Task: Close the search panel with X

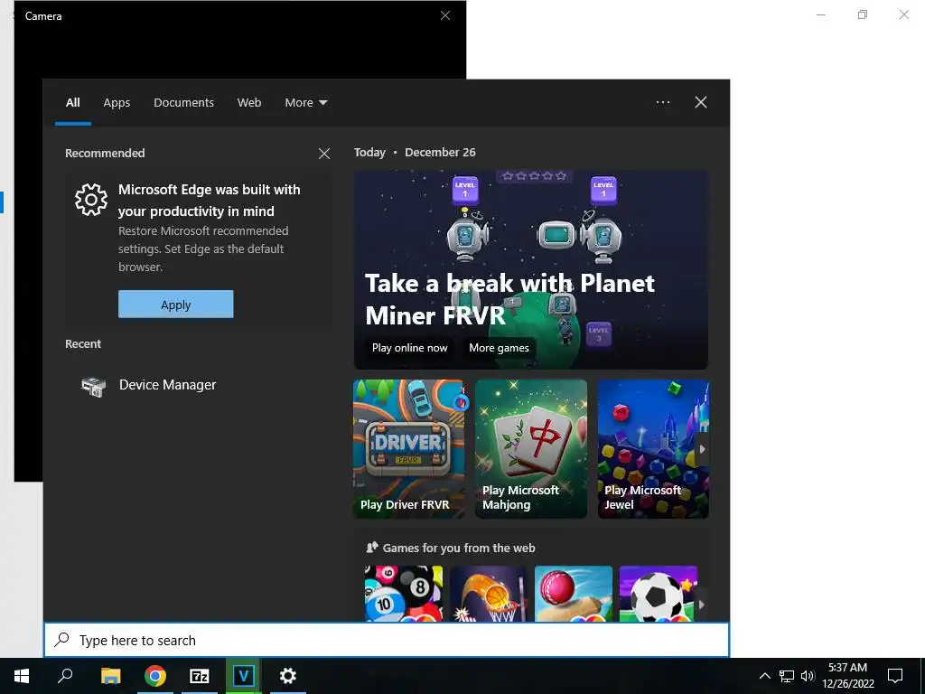Action: 701,102
